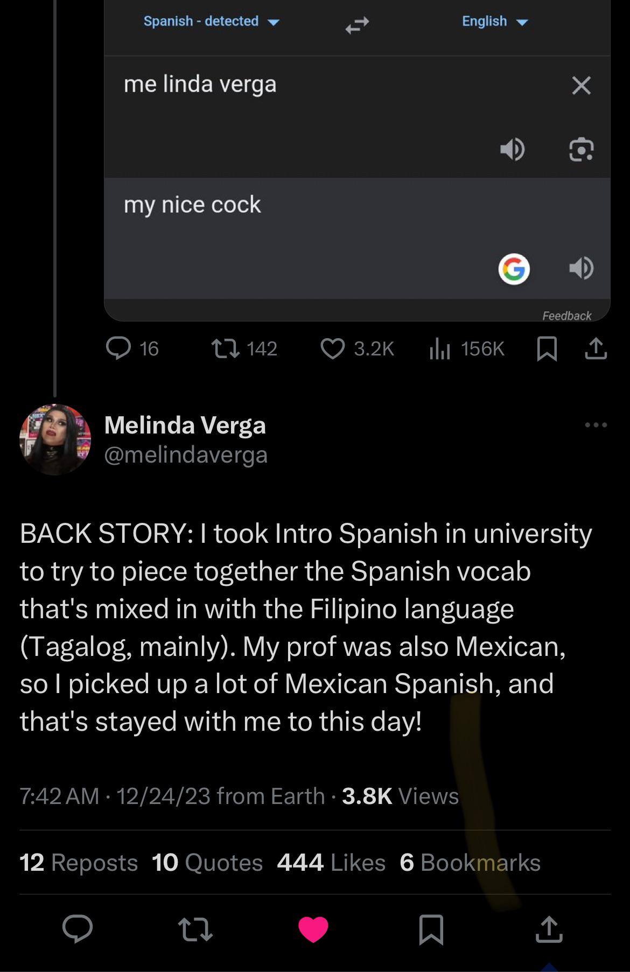This screenshot has height=972, width=630.
Task: Open replies on the quoted tweet
Action: tap(119, 348)
